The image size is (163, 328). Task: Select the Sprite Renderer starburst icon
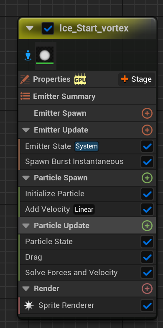[x=29, y=306]
